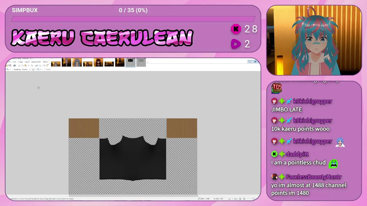Toggle the History window clock icon
Screen dimensions: 367x206
pos(252,62)
